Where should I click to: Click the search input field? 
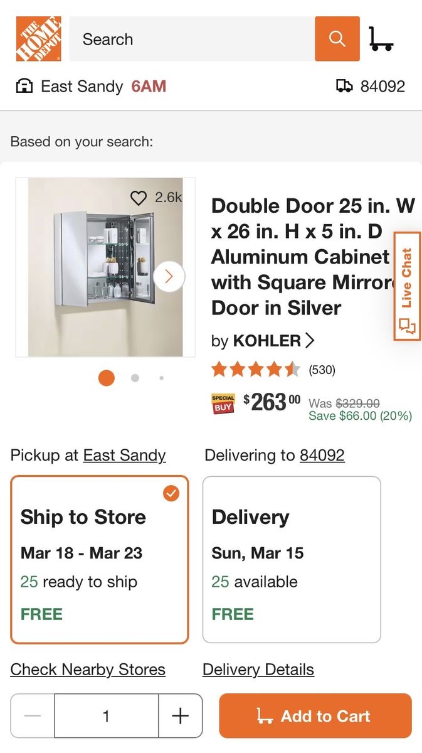[x=192, y=39]
